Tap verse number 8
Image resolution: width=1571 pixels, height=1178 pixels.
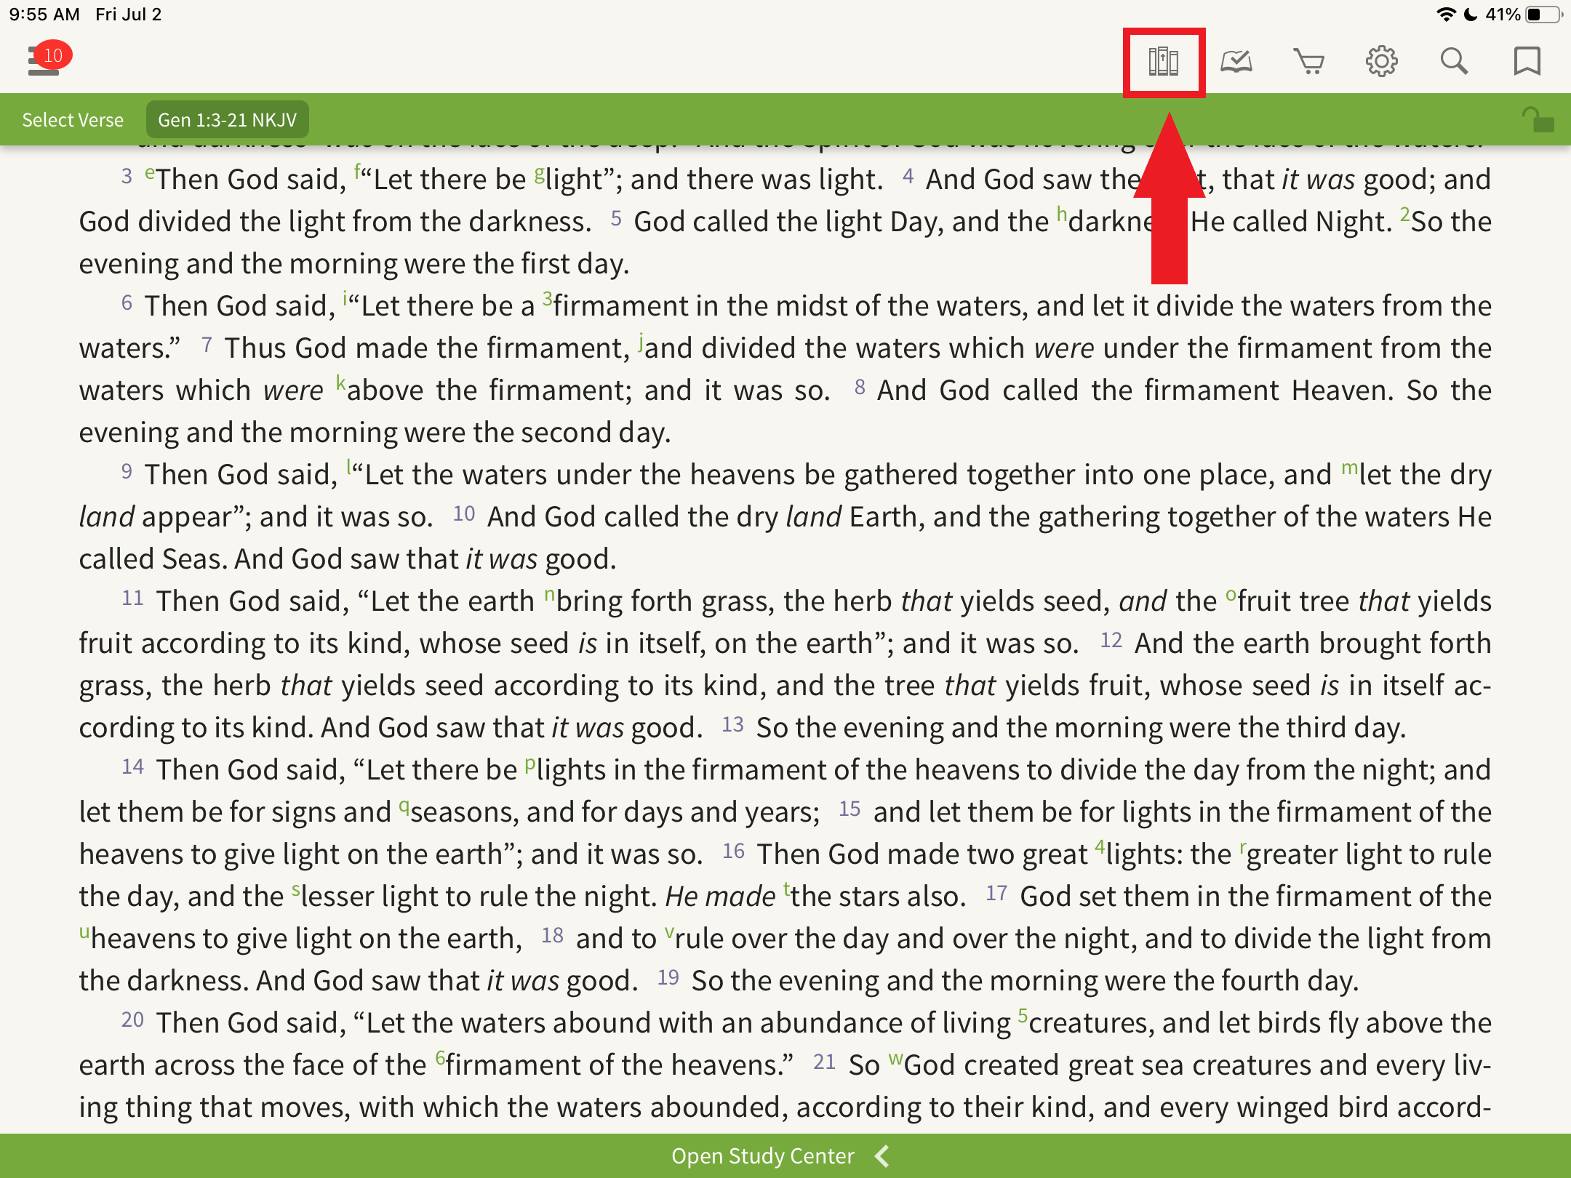[860, 387]
